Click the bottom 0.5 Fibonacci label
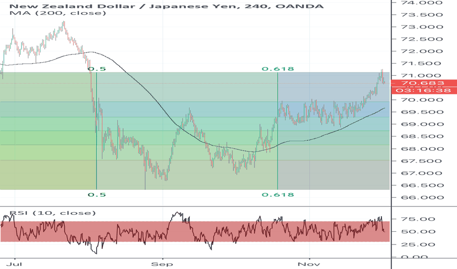 (x=97, y=195)
